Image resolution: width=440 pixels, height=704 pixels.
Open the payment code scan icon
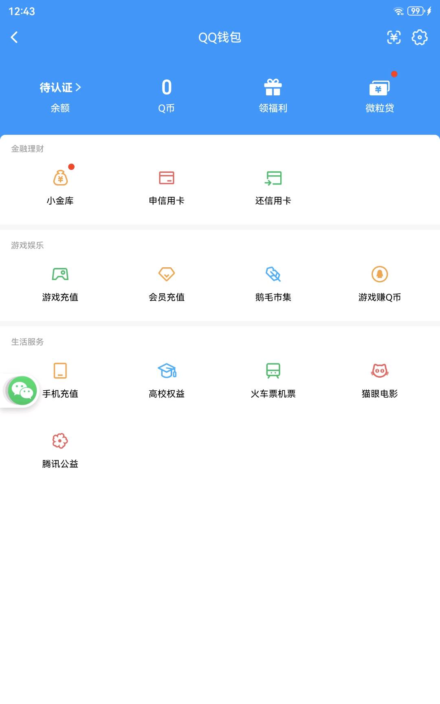tap(394, 37)
